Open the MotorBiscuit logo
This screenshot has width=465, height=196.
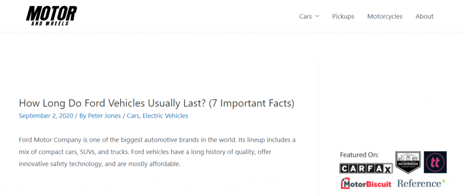366,183
